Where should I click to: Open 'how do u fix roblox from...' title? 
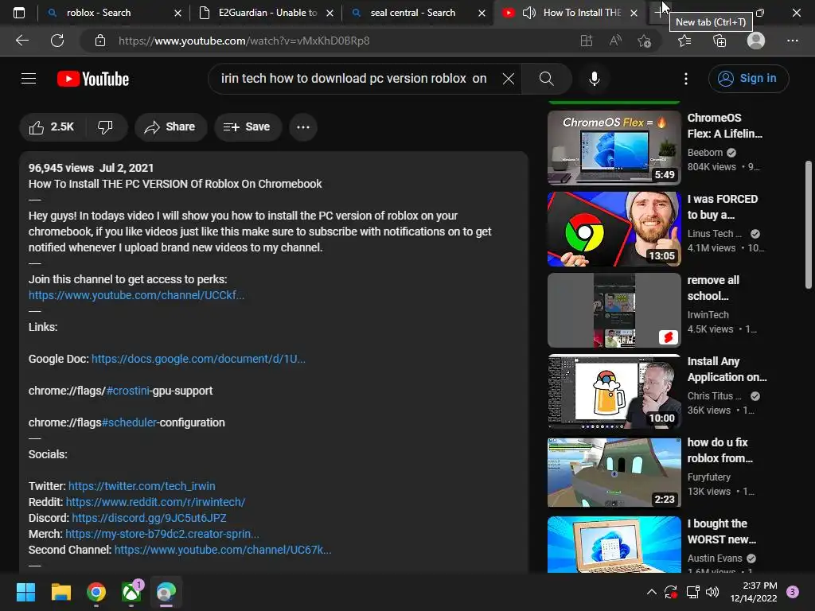coord(719,450)
